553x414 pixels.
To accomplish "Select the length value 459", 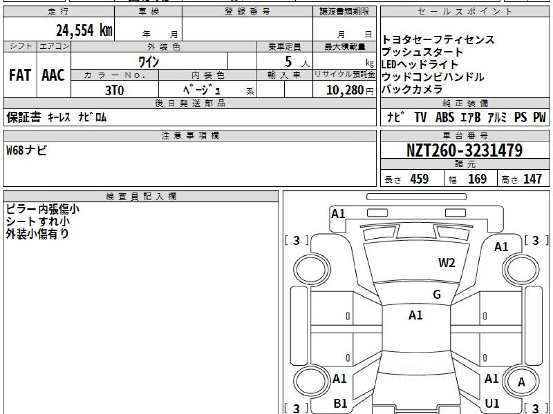I will point(419,179).
